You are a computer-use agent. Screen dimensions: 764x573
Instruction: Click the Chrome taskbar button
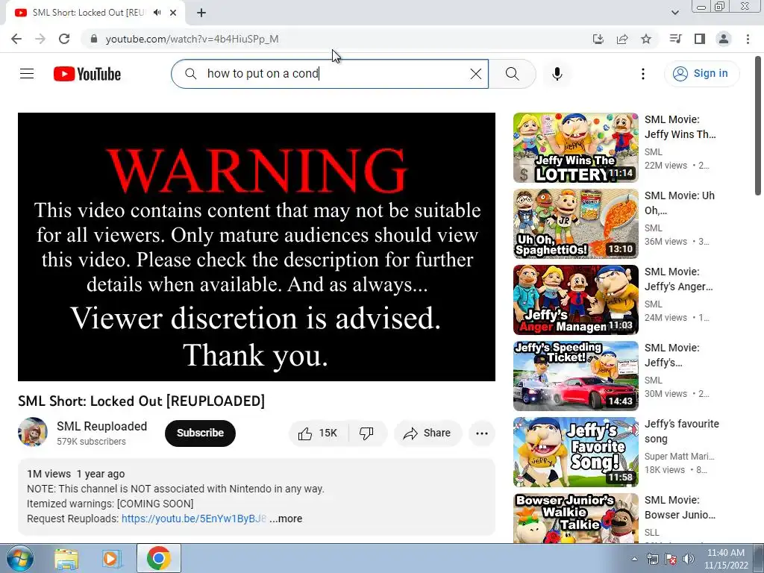pyautogui.click(x=158, y=558)
